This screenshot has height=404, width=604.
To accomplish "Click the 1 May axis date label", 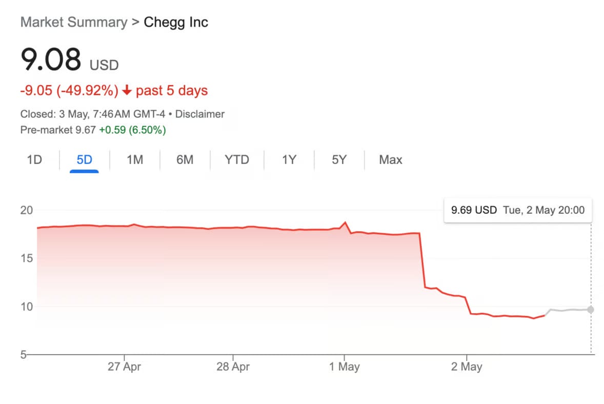I will [345, 366].
